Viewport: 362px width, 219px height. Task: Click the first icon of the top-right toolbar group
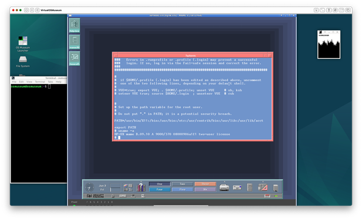click(316, 10)
